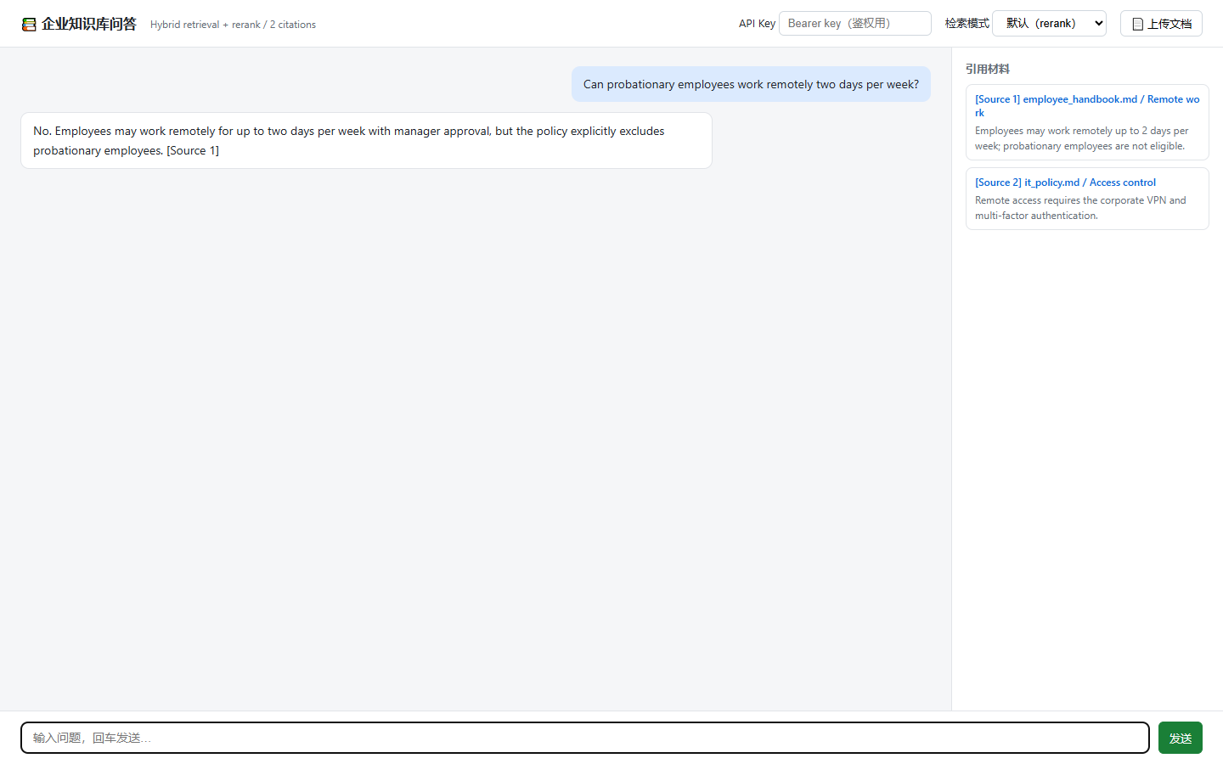This screenshot has height=764, width=1223.
Task: Click the knowledge base books logo icon
Action: point(29,24)
